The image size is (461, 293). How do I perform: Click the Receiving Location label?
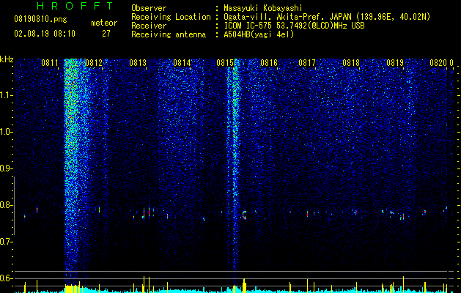pos(171,17)
